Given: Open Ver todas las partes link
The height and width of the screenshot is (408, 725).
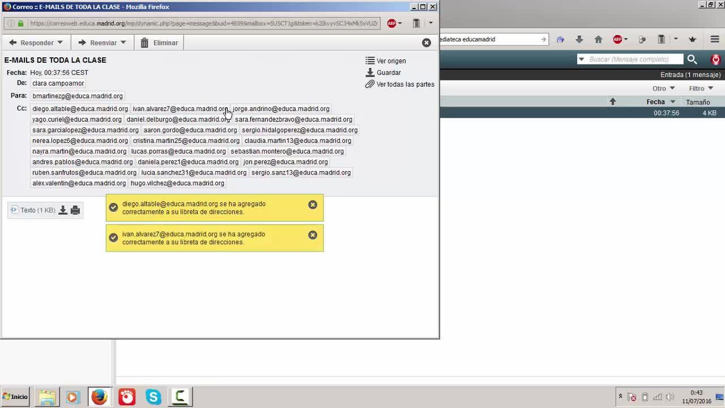Looking at the screenshot, I should pos(400,84).
